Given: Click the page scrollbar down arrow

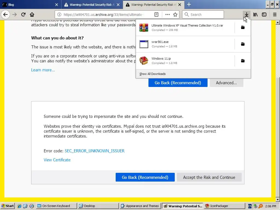Looking at the screenshot, I should click(278, 199).
